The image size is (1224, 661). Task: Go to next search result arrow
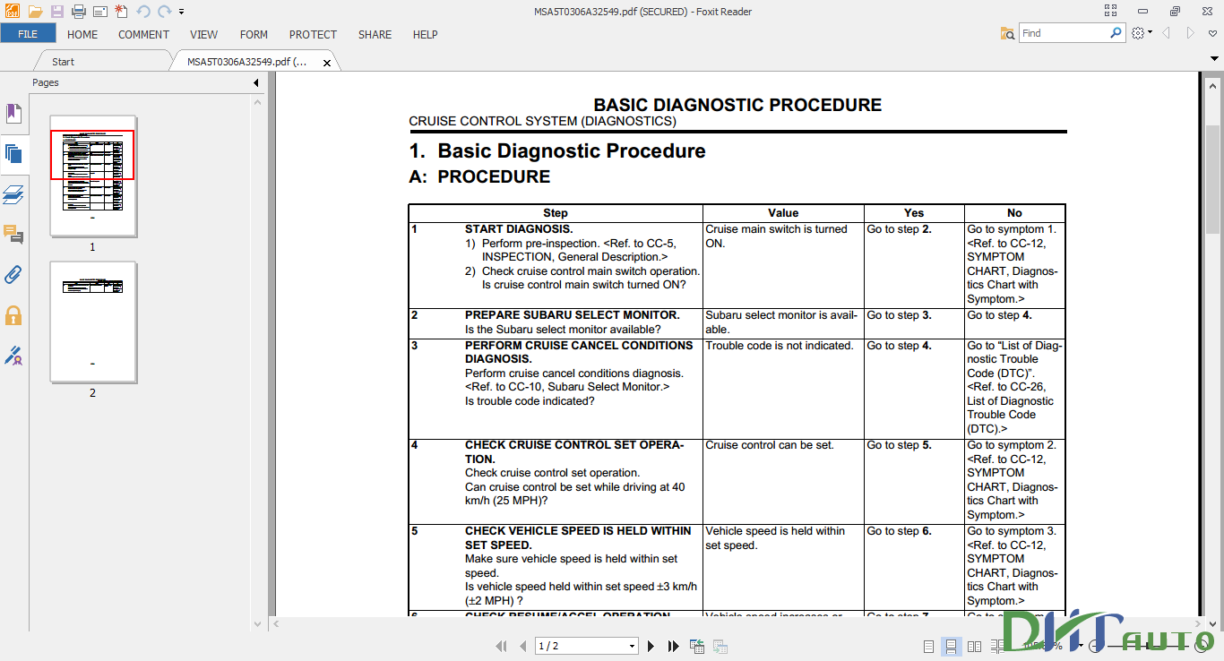point(1191,33)
